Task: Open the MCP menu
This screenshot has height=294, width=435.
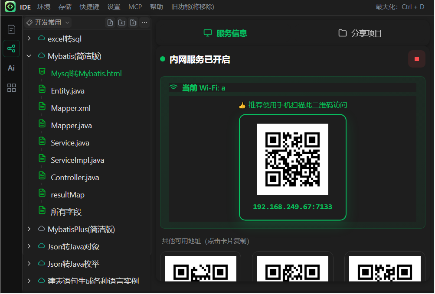Action: click(135, 7)
